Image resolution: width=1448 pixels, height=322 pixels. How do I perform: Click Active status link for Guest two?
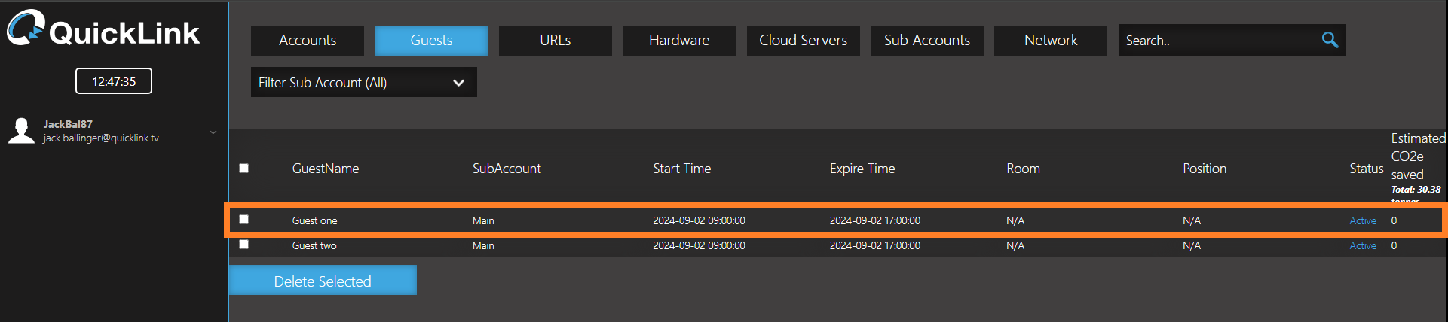1362,245
